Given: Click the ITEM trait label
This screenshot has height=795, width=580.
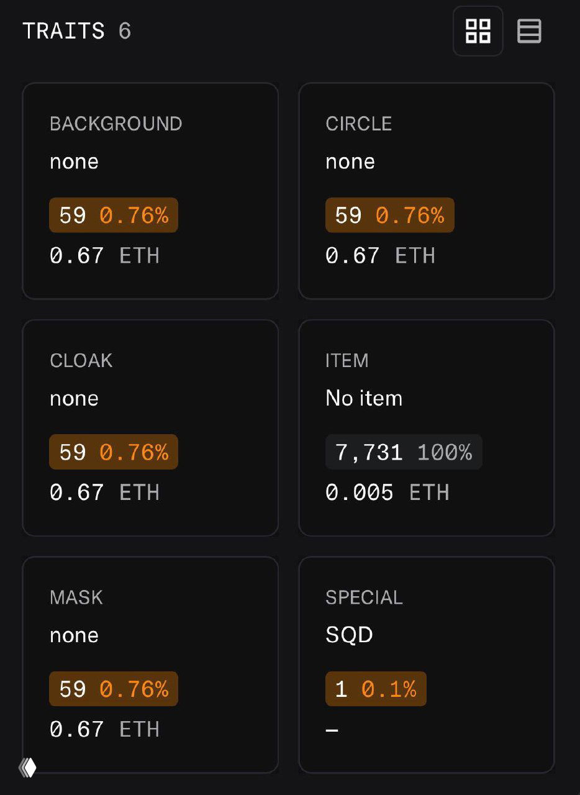Looking at the screenshot, I should pos(347,361).
